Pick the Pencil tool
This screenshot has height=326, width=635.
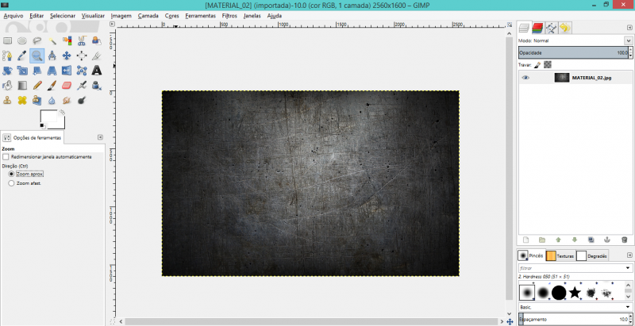point(37,86)
